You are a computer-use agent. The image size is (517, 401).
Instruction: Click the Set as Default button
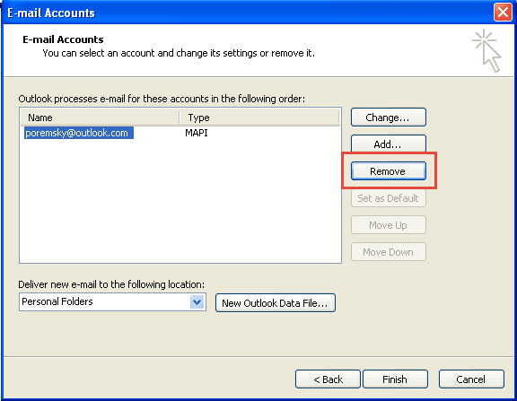389,198
